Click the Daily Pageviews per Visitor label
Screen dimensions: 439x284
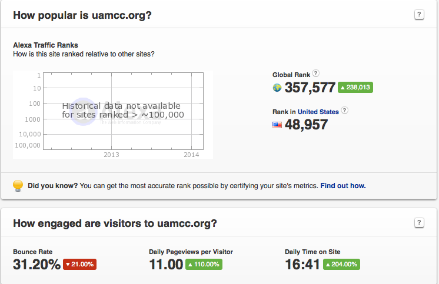coord(191,252)
